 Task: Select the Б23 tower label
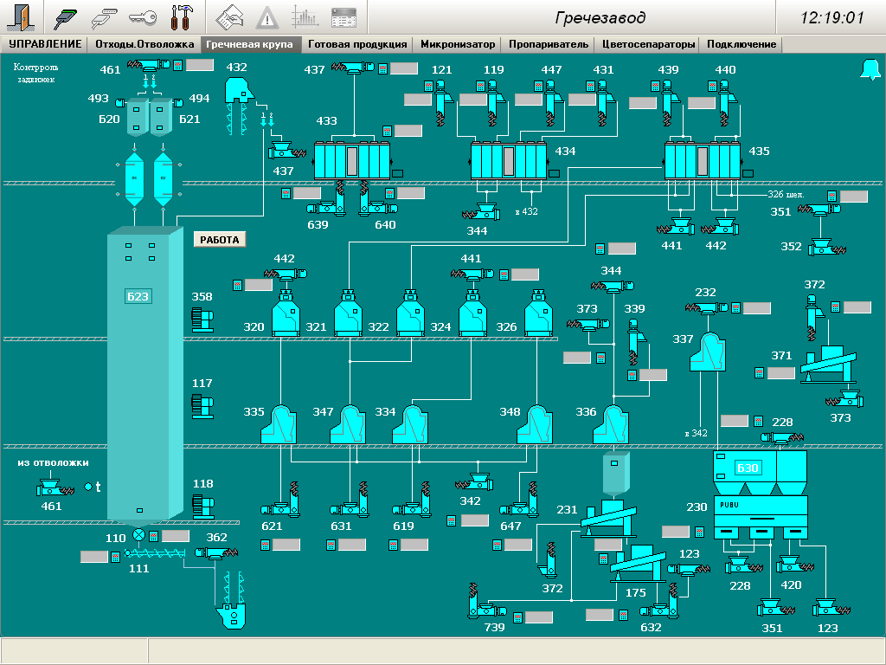tap(139, 297)
